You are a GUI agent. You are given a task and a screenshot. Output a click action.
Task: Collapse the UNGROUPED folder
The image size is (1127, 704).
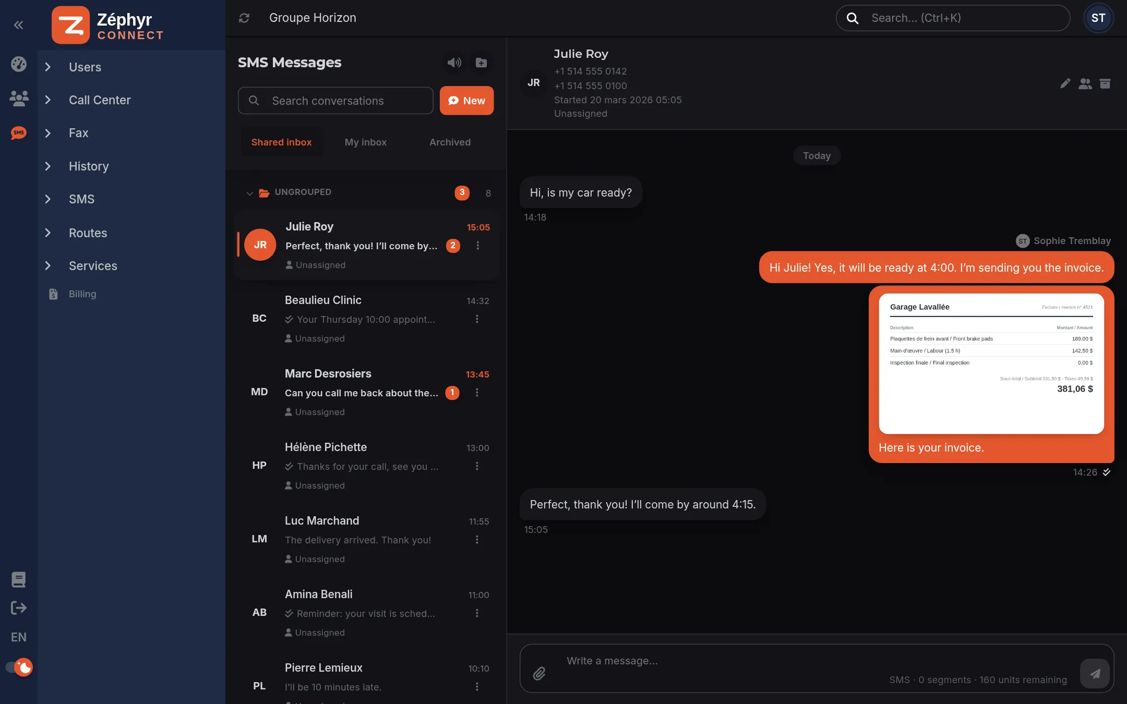(249, 193)
